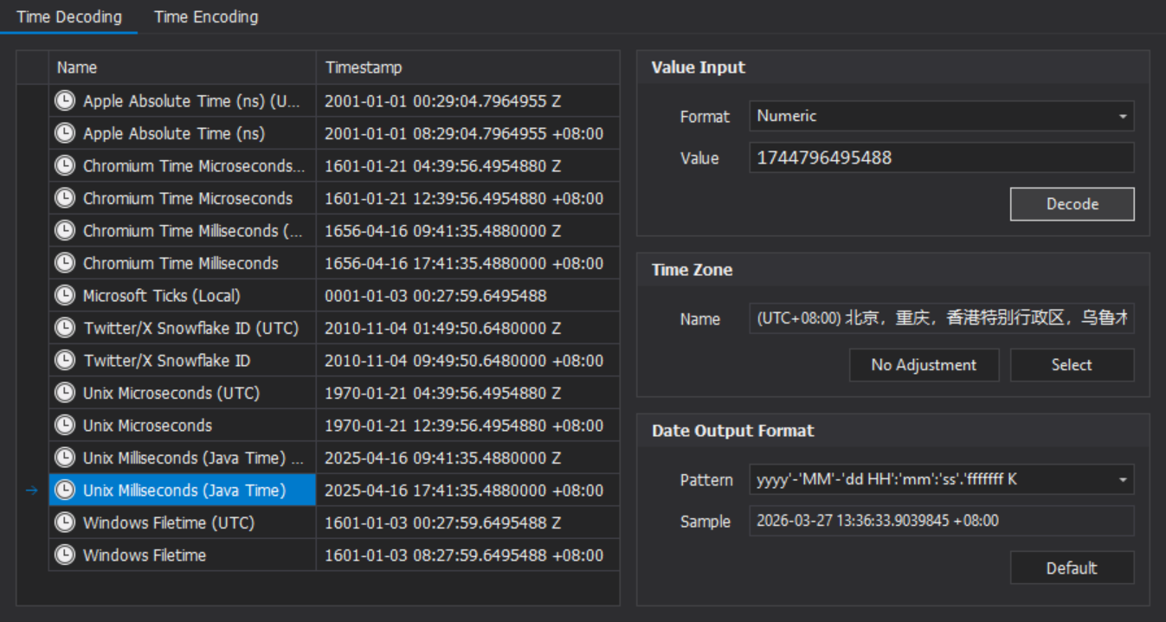Image resolution: width=1166 pixels, height=622 pixels.
Task: Click clock icon of first Apple Absolute Time row
Action: (65, 101)
